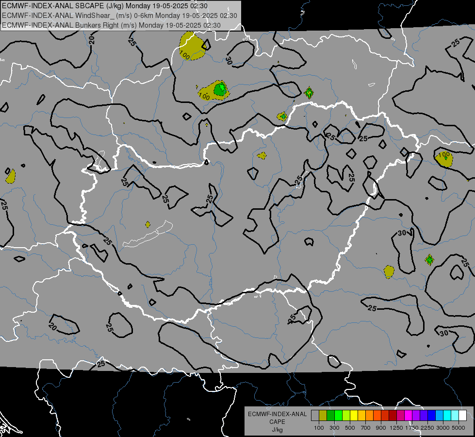
Task: Select the yellow legend swatch after 500
Action: [354, 416]
